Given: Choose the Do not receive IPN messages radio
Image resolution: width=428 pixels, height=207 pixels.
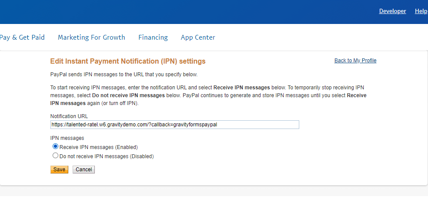Looking at the screenshot, I should click(55, 156).
